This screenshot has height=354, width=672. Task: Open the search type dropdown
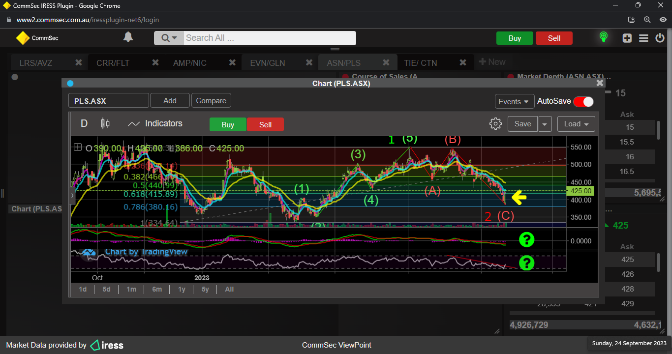(169, 38)
